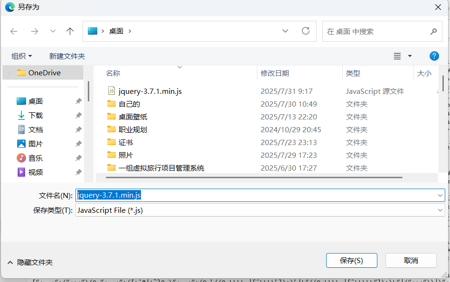Select OneDrive in the navigation pane
This screenshot has height=282, width=450.
click(x=43, y=73)
